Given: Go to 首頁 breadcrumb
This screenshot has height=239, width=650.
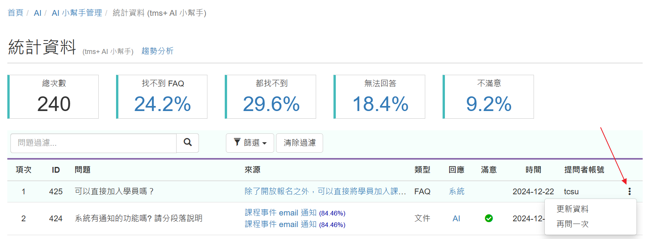Looking at the screenshot, I should coord(15,13).
